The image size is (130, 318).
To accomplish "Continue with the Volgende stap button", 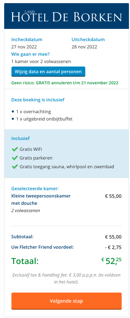I will pos(67,301).
